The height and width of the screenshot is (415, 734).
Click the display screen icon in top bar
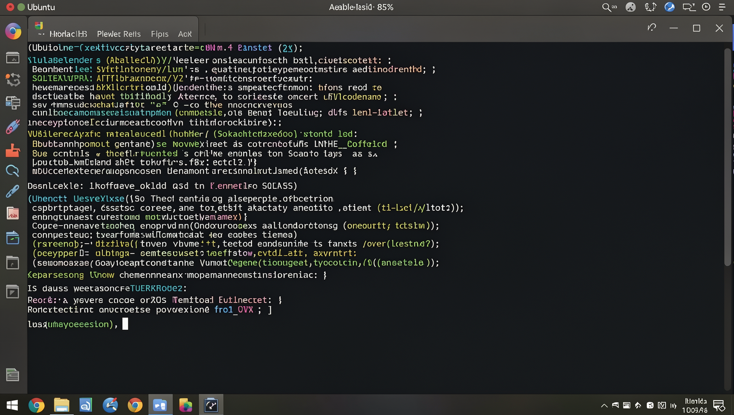coord(689,7)
